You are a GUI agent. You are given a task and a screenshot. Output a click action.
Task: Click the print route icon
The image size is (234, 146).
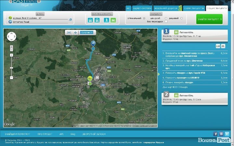223,46
